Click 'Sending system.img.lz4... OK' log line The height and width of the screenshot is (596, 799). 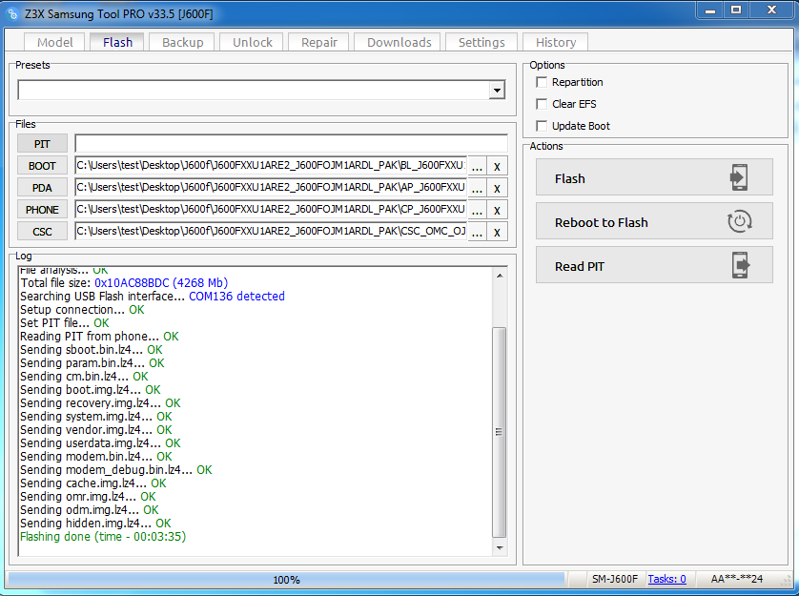[95, 417]
